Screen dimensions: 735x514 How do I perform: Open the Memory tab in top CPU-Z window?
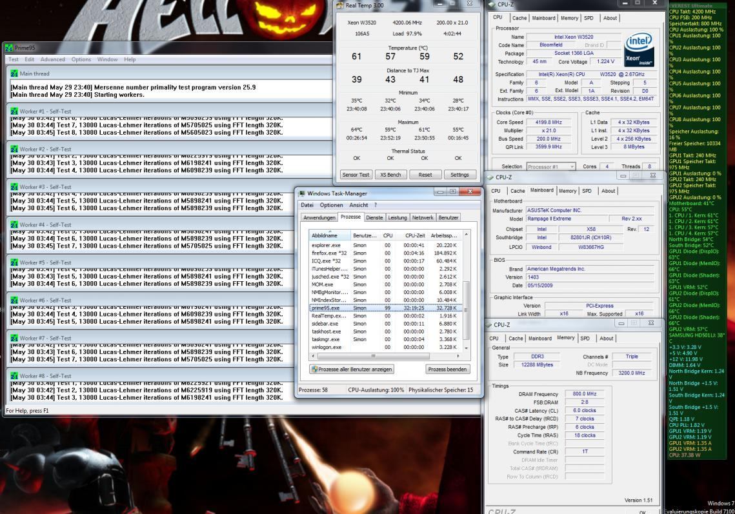[x=570, y=18]
